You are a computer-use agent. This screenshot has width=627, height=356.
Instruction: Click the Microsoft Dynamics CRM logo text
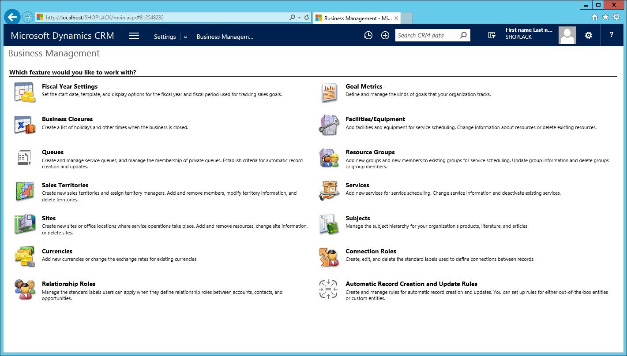(x=62, y=36)
